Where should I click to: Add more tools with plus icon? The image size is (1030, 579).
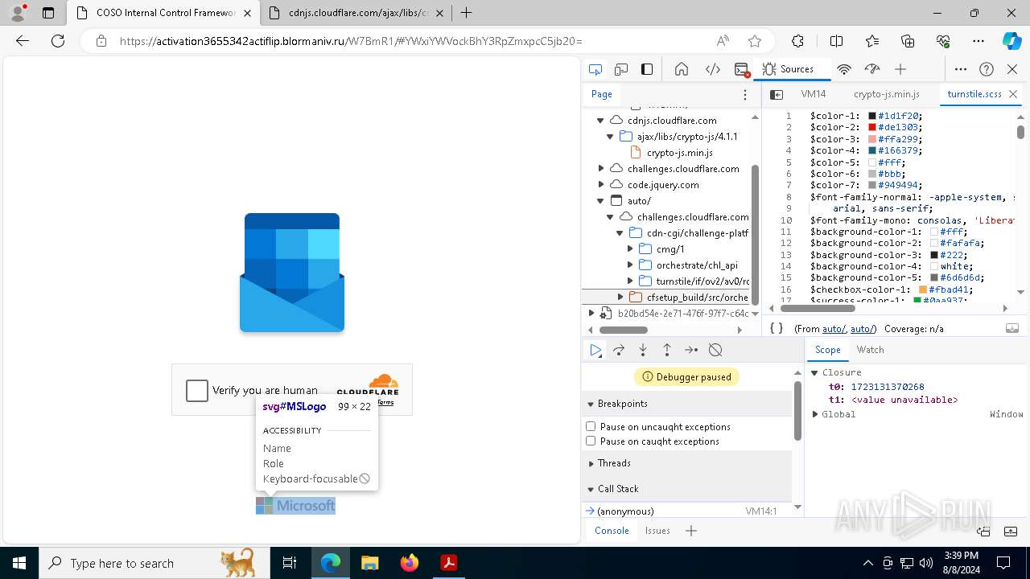[900, 69]
